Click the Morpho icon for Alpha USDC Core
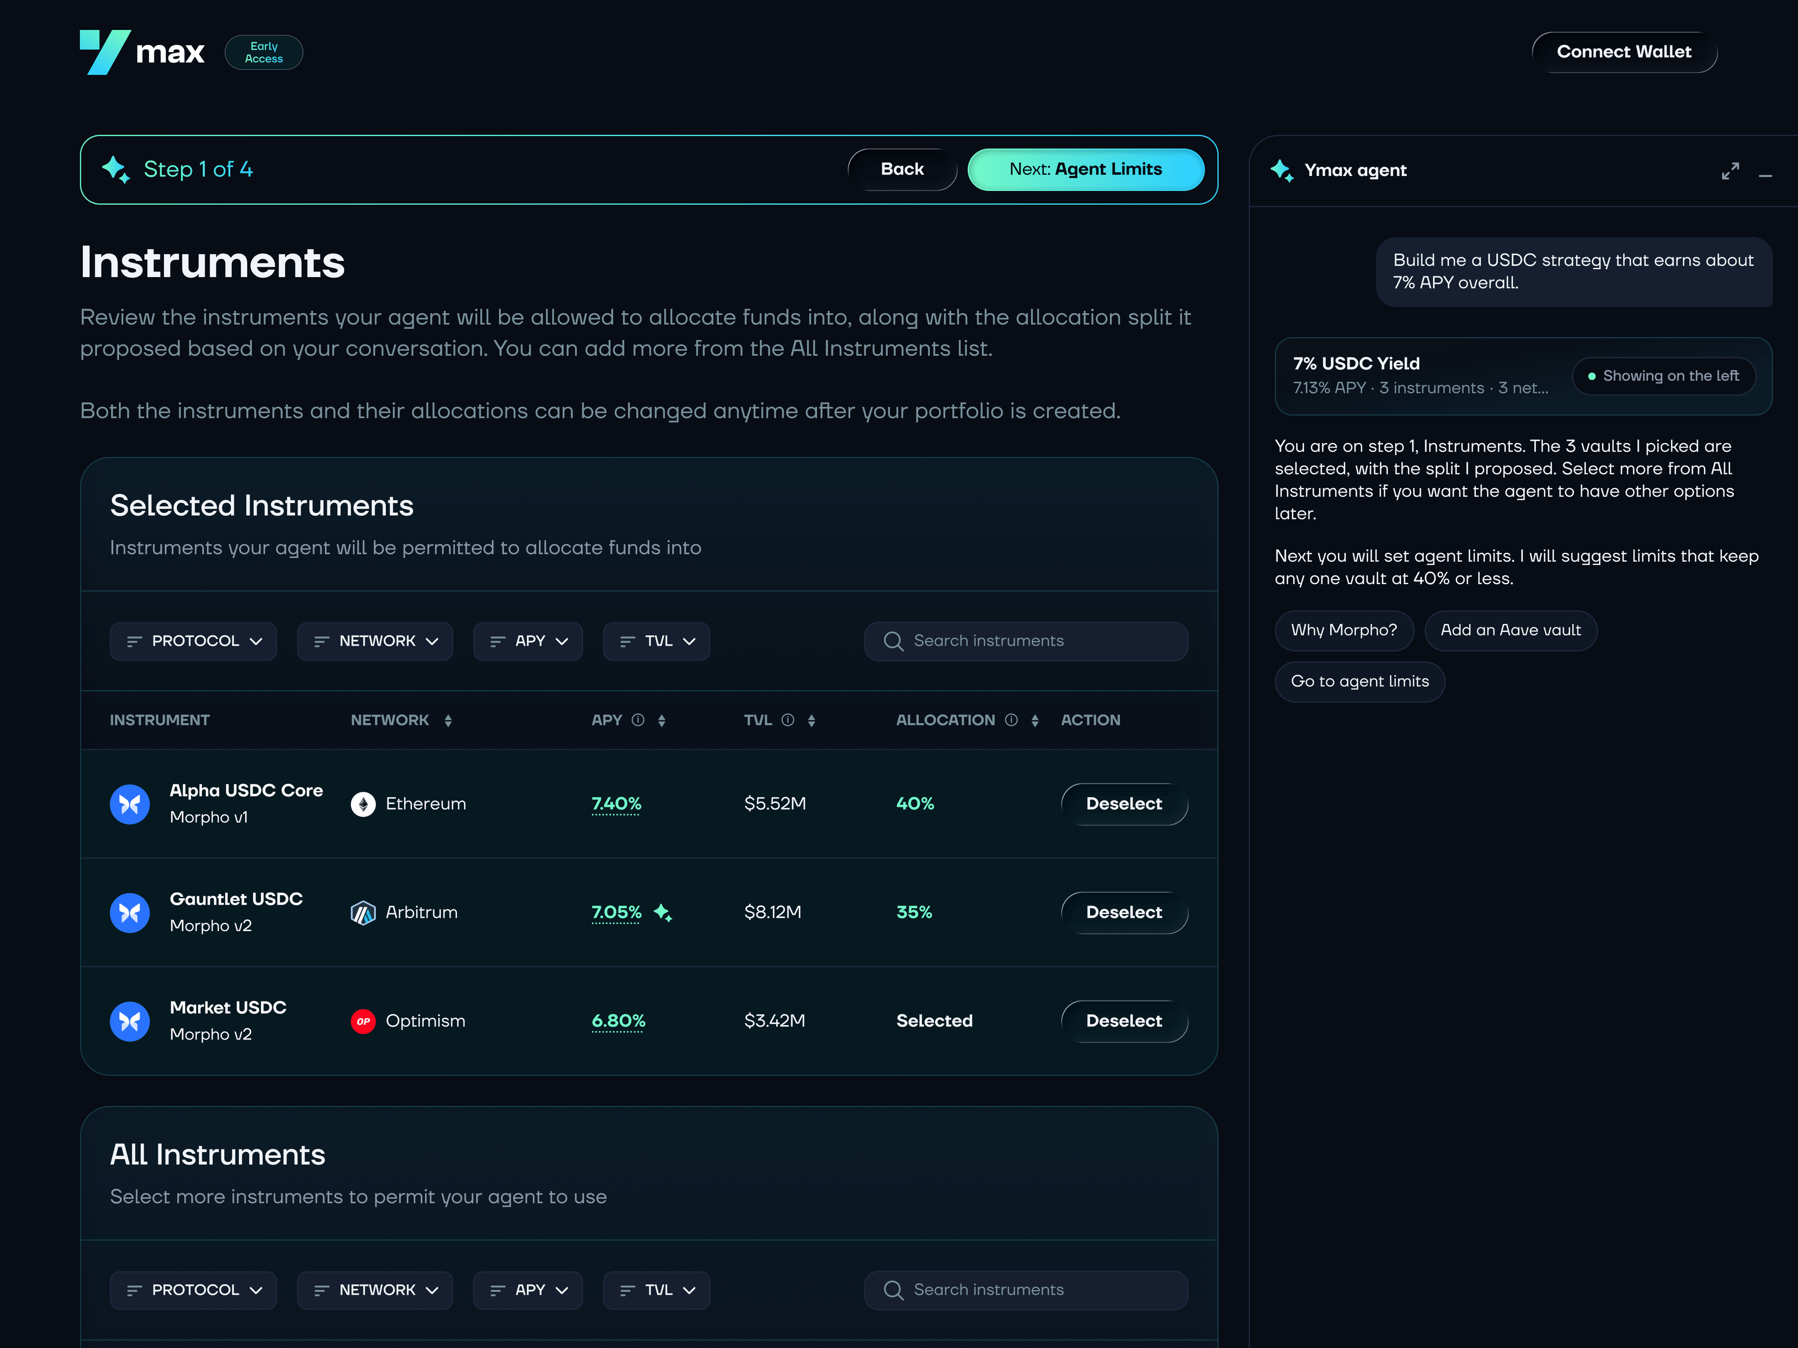This screenshot has width=1798, height=1348. (x=130, y=805)
